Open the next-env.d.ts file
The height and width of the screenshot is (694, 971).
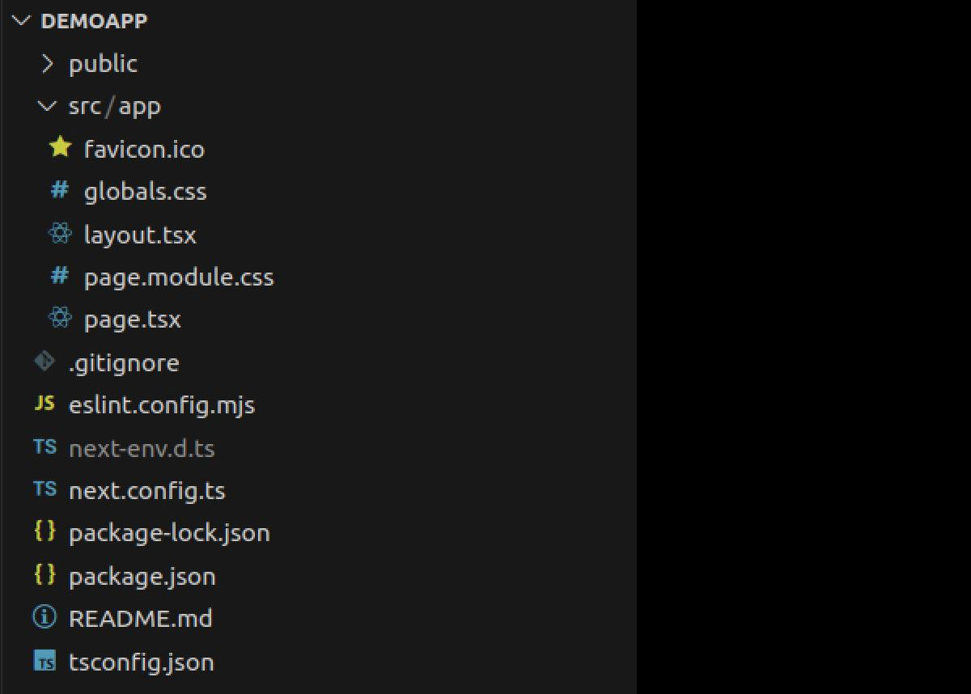142,447
